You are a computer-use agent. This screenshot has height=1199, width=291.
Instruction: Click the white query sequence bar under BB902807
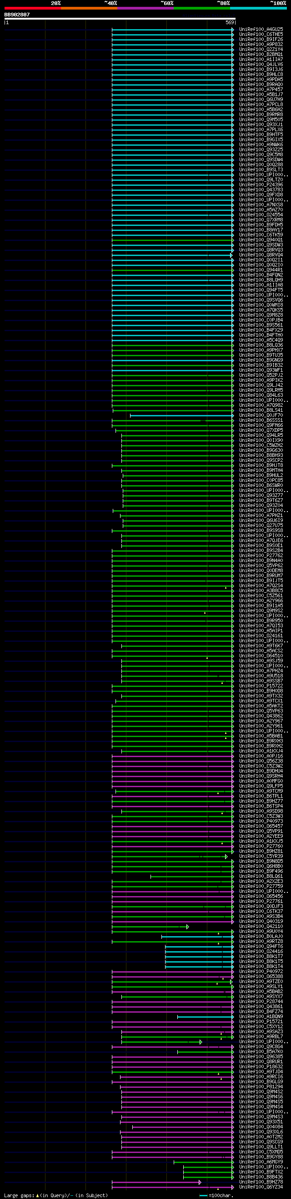click(x=120, y=19)
